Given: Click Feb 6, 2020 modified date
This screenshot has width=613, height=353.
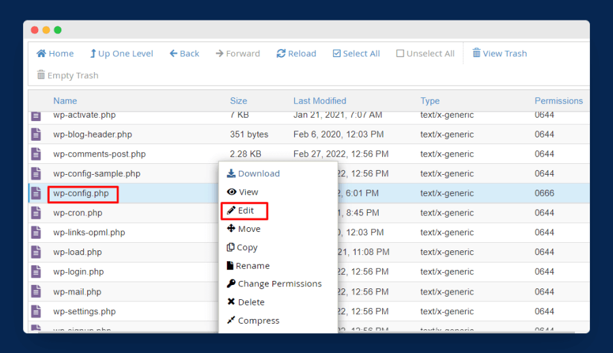Looking at the screenshot, I should (x=339, y=134).
